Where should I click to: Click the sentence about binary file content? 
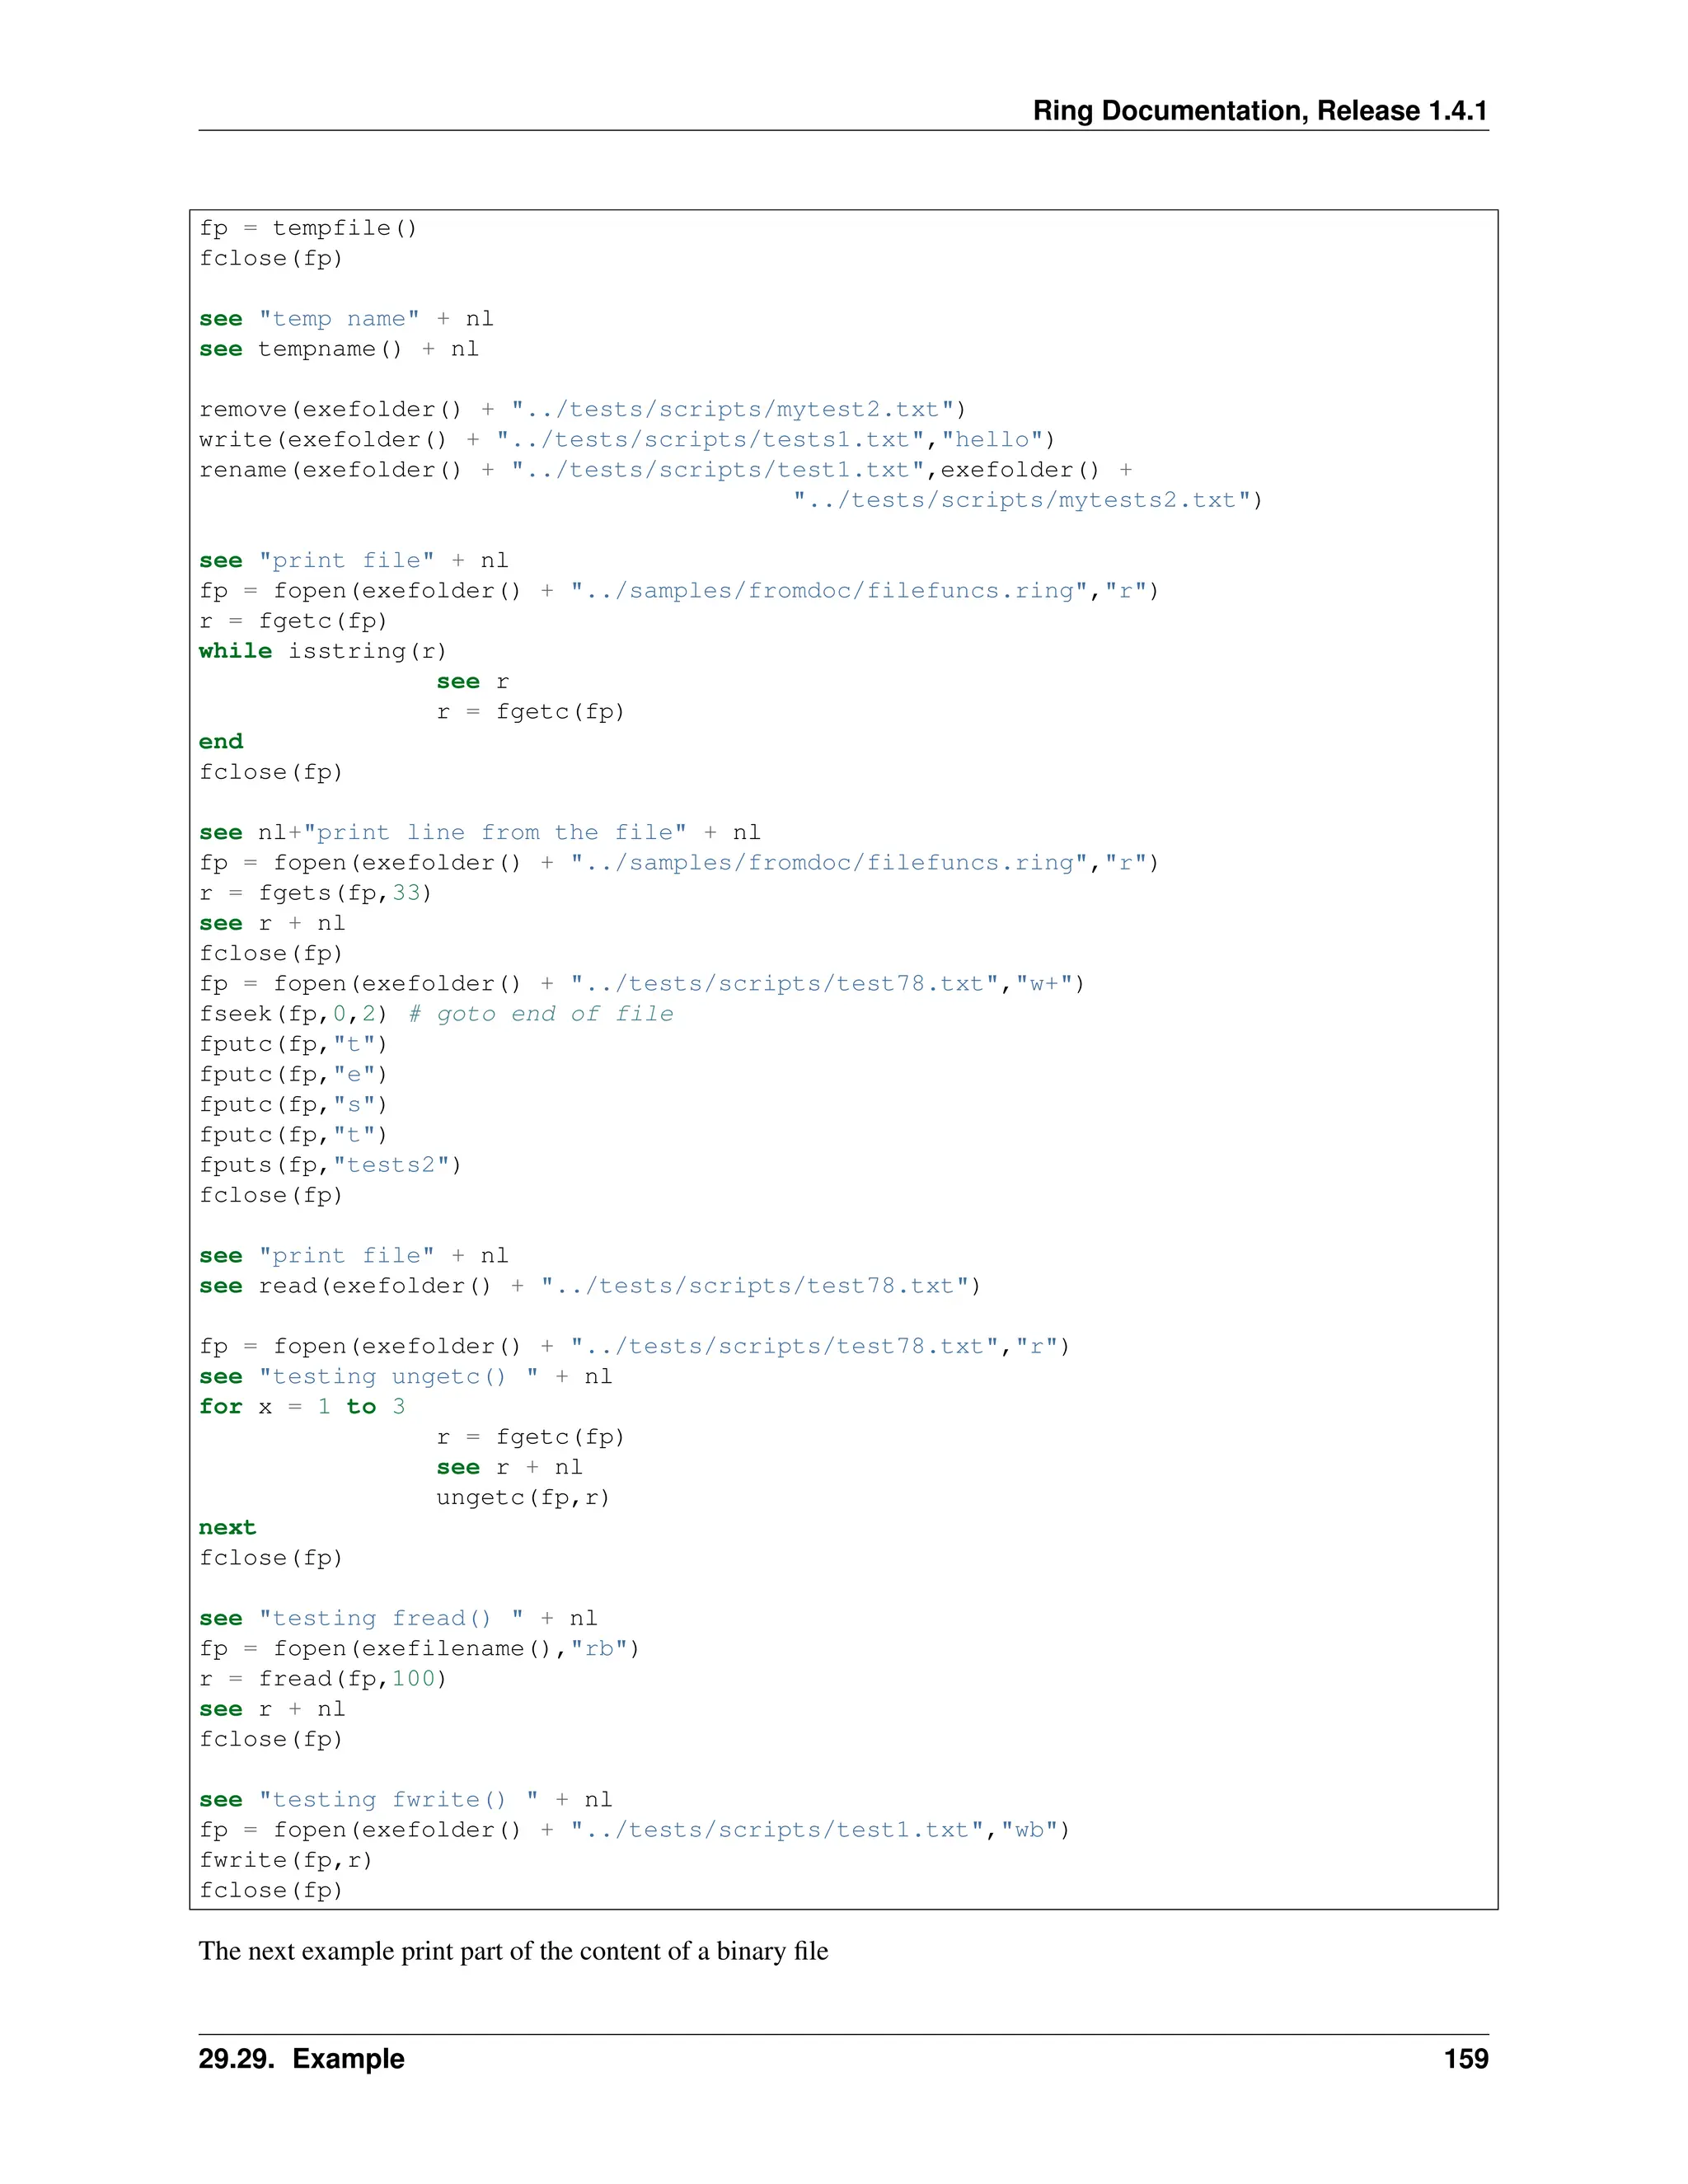pyautogui.click(x=513, y=1951)
